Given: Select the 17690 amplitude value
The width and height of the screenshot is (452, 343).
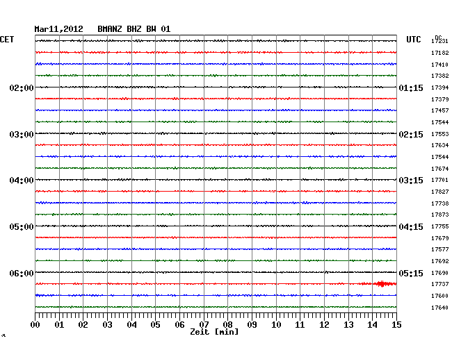Looking at the screenshot, I should coord(440,273).
